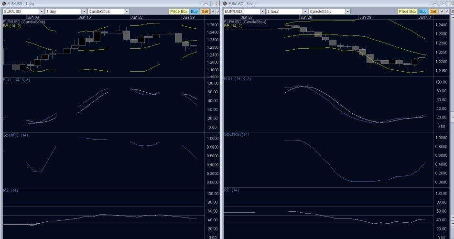This screenshot has width=454, height=239.
Task: Click the Jun 29 date label on the 3 hour axis
Action: coord(365,17)
